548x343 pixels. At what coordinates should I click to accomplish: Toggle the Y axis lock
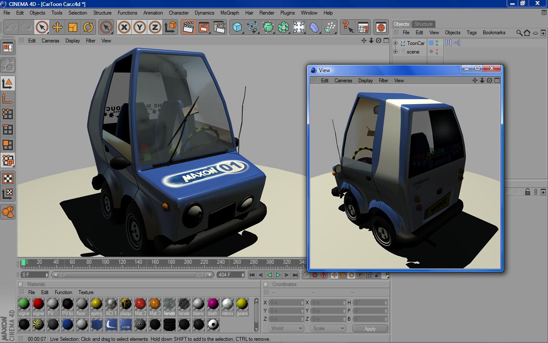(x=140, y=27)
